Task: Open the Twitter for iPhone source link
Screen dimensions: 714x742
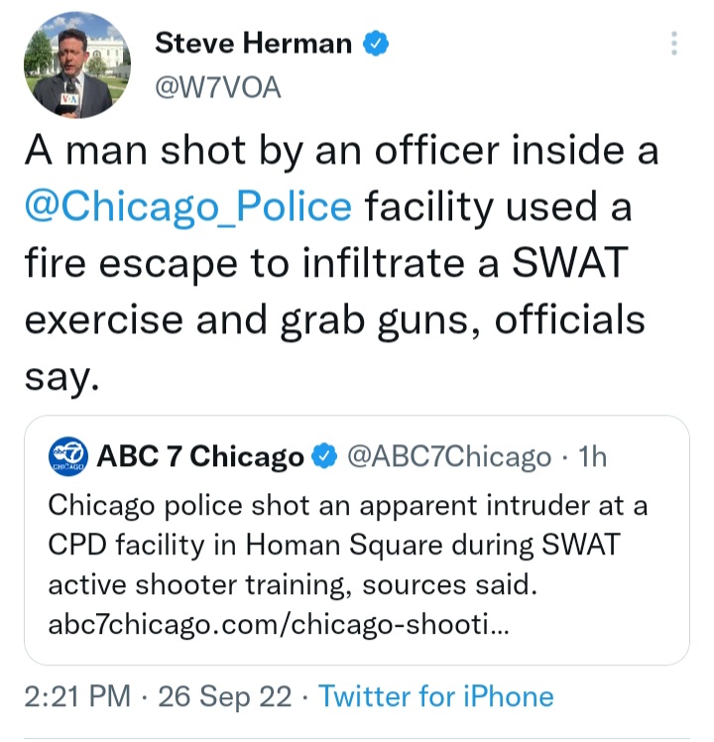Action: pos(435,696)
